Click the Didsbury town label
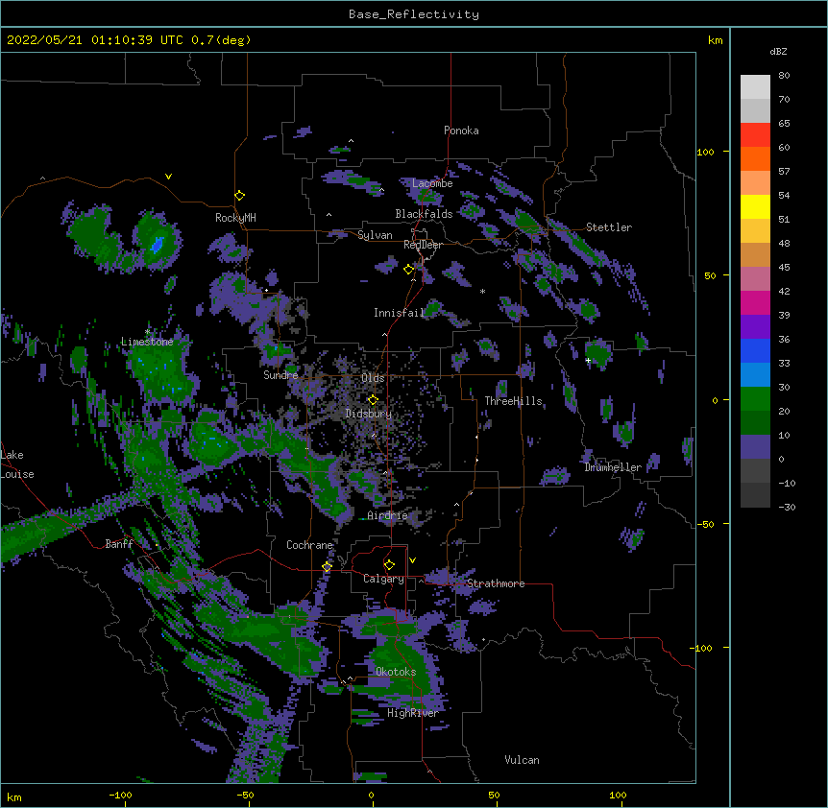 [368, 414]
